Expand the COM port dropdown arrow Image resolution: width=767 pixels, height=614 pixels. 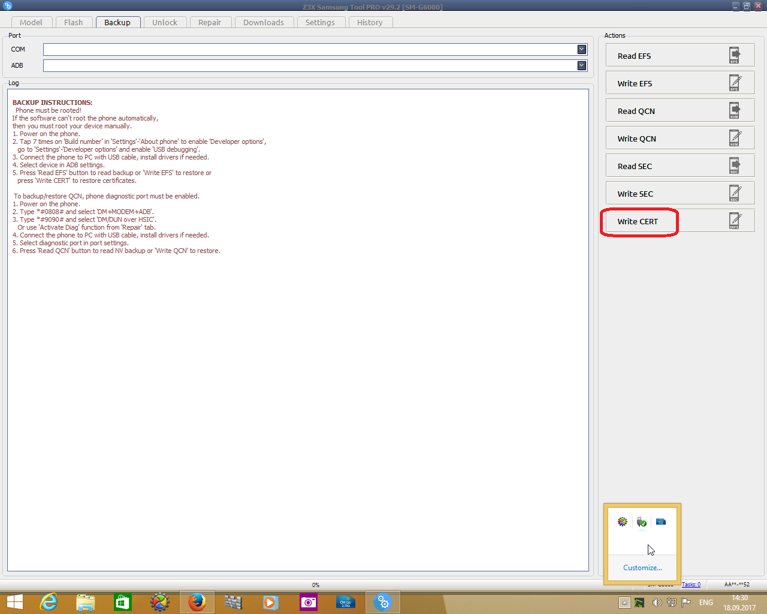pos(581,49)
